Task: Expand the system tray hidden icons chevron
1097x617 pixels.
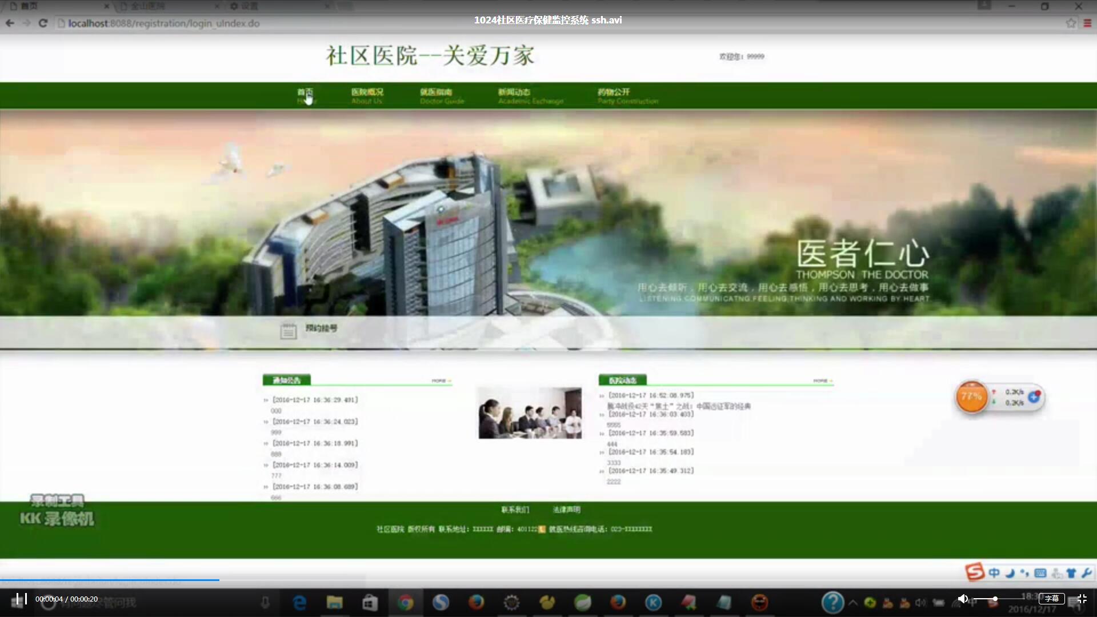Action: [x=853, y=603]
